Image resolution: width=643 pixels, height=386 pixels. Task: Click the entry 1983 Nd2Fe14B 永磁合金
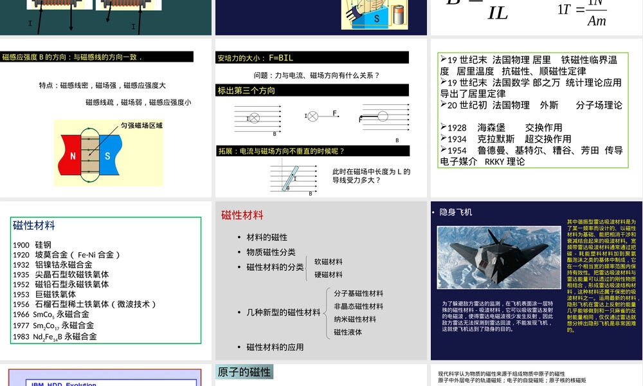pos(55,336)
